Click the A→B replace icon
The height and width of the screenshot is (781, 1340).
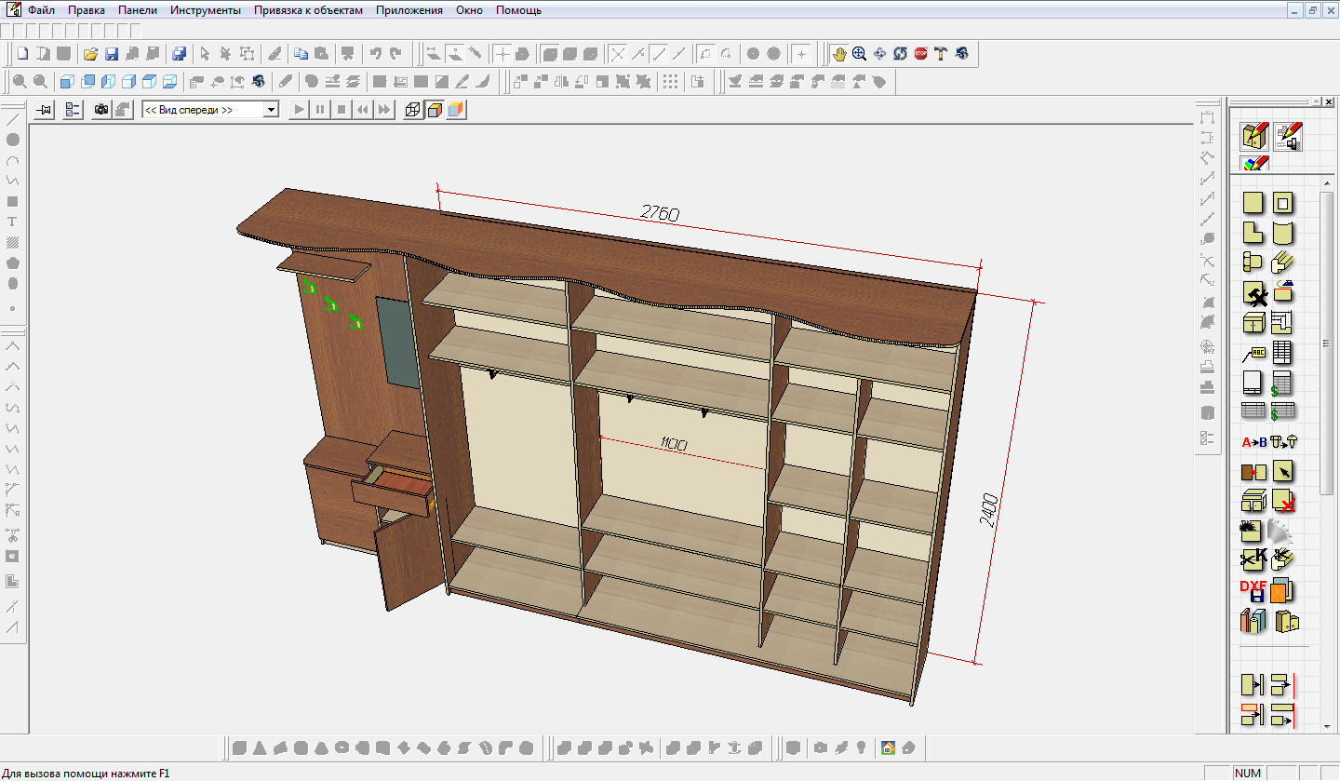(1253, 441)
